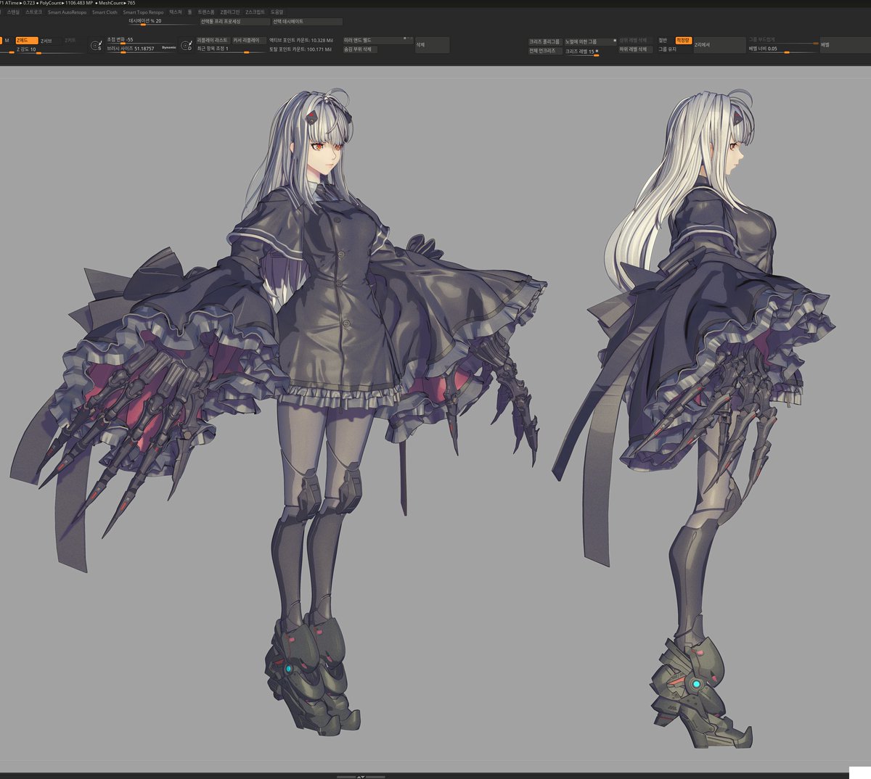Enable Z에드 sculpt mode
The image size is (871, 779).
26,41
